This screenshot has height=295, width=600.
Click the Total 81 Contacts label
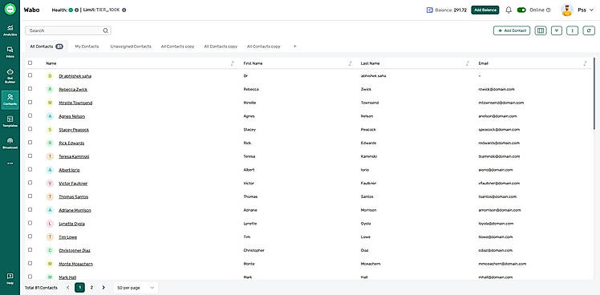41,287
